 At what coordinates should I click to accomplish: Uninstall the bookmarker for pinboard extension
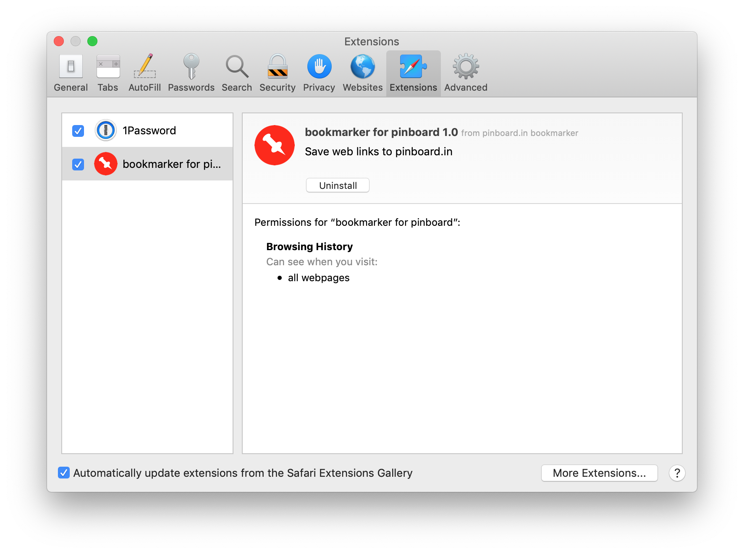(x=338, y=186)
